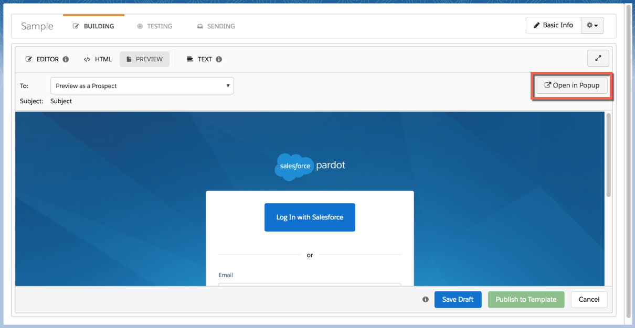Screen dimensions: 635x328
Task: Click Open in Popup button
Action: pyautogui.click(x=571, y=85)
